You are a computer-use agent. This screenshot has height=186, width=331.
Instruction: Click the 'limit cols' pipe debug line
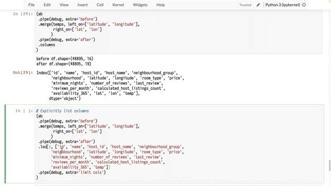72,172
